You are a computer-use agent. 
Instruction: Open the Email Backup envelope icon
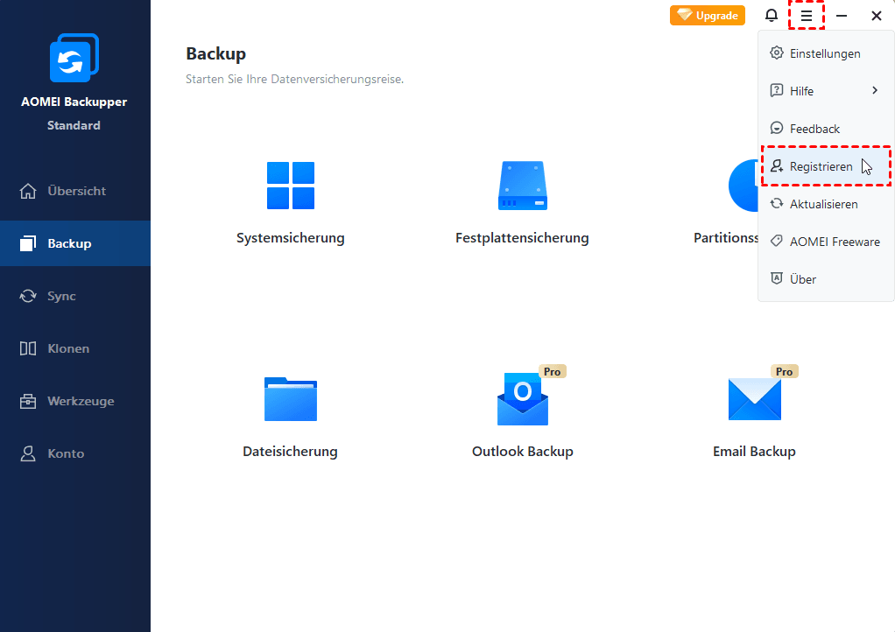pos(755,399)
